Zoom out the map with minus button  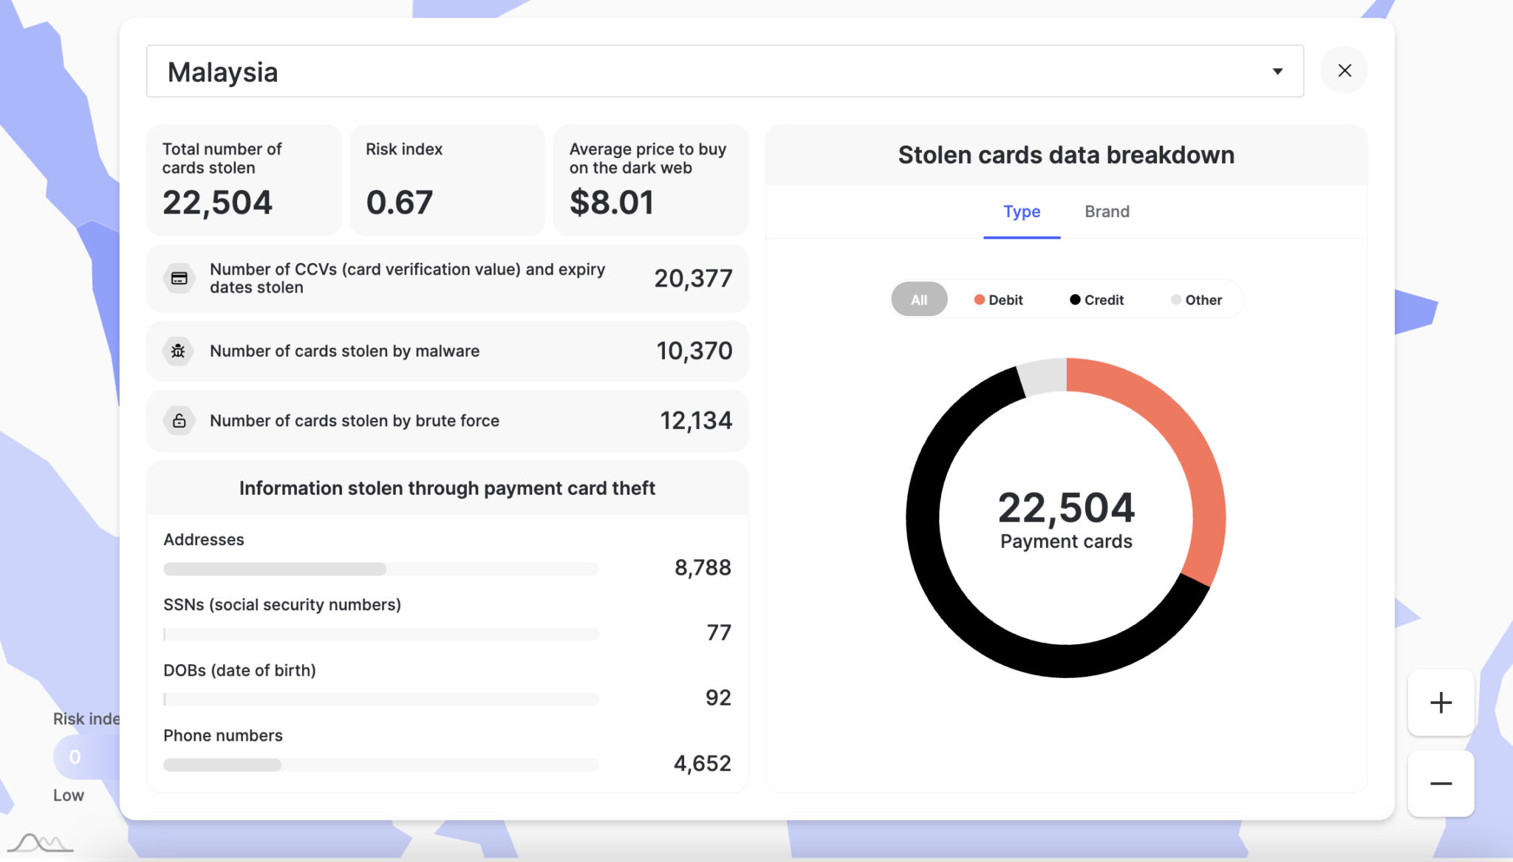(1441, 784)
